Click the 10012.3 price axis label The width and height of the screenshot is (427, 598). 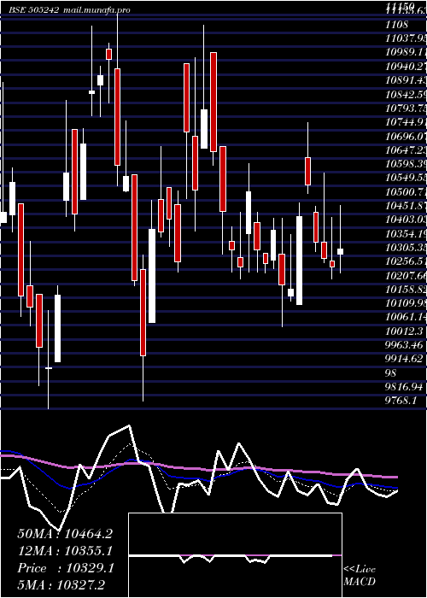pos(404,331)
